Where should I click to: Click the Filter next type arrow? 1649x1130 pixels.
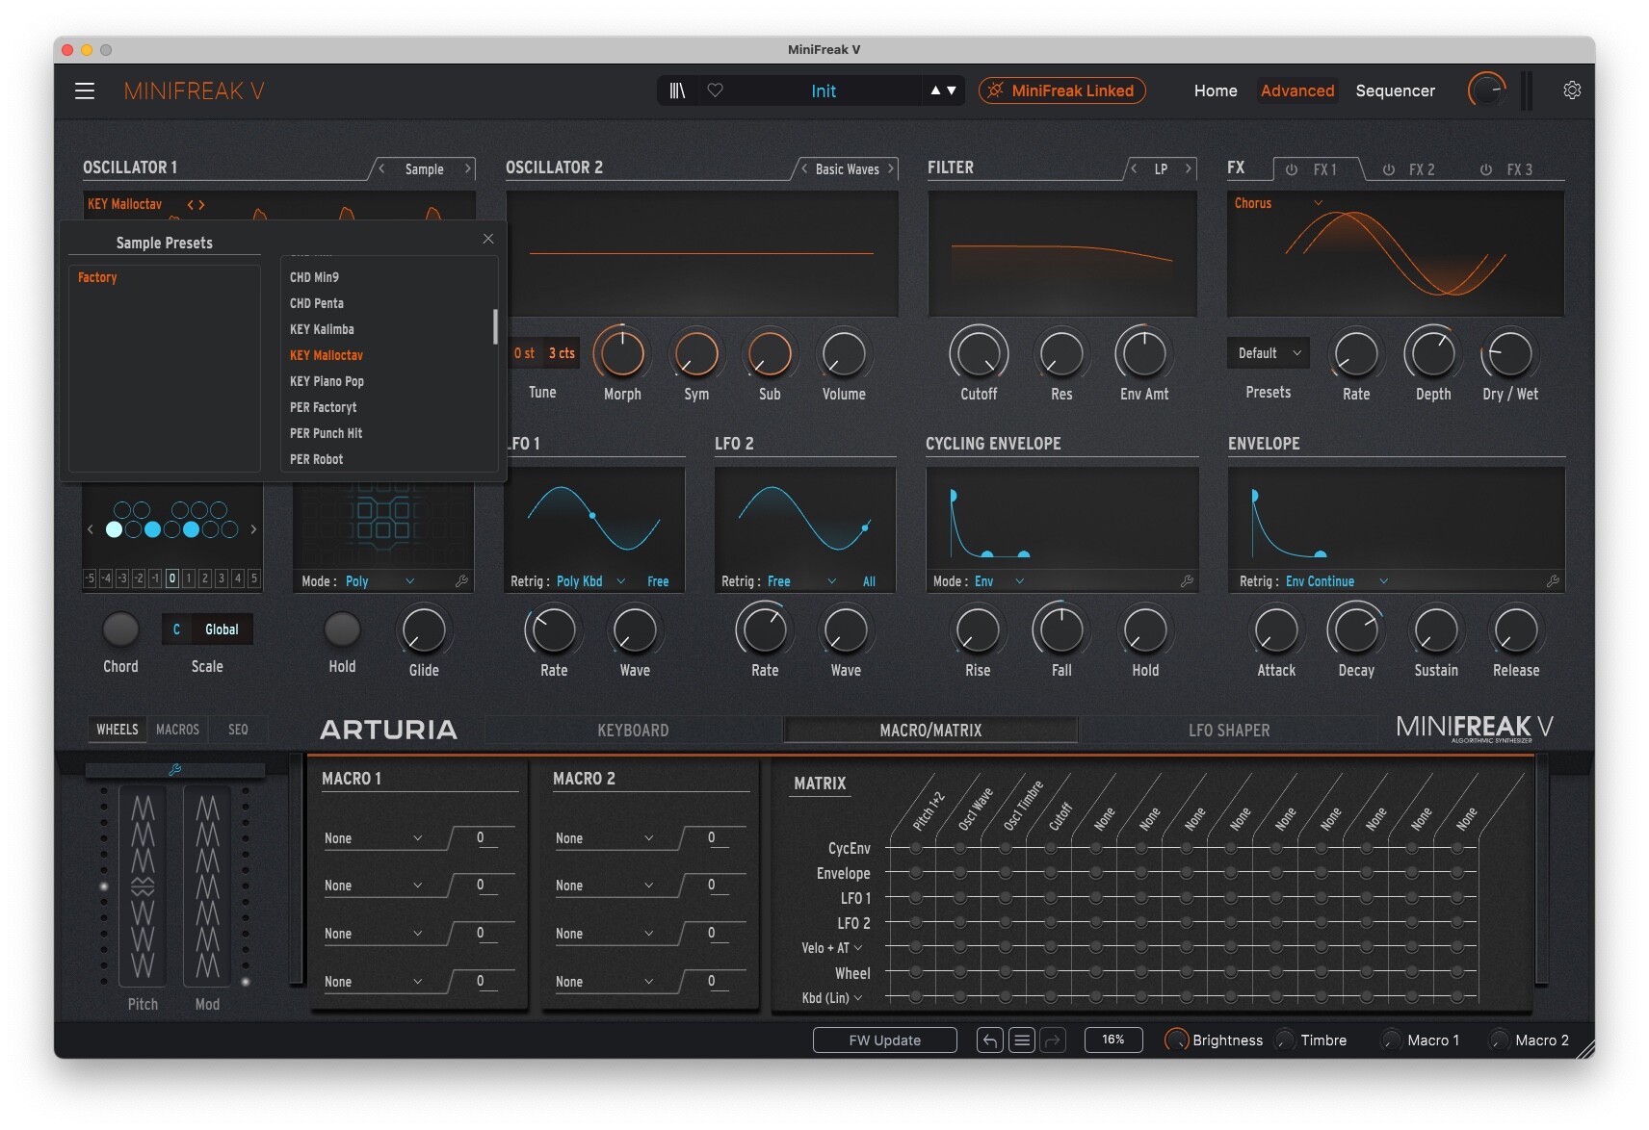click(1189, 168)
